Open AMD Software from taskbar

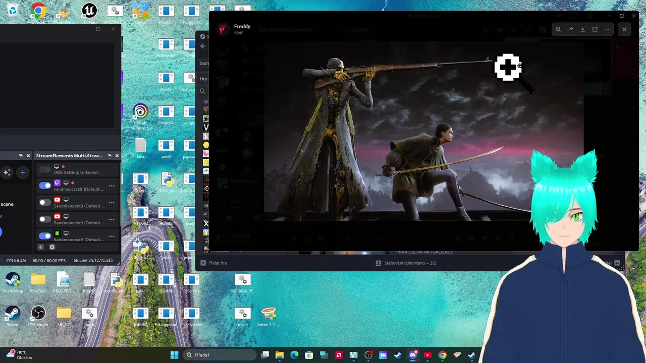(x=339, y=355)
